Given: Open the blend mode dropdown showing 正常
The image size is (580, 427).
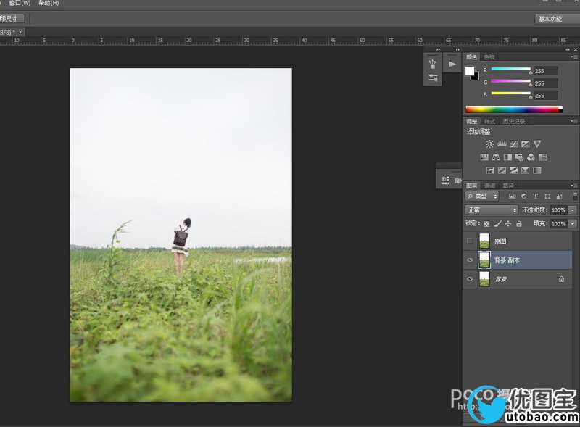Looking at the screenshot, I should 492,210.
